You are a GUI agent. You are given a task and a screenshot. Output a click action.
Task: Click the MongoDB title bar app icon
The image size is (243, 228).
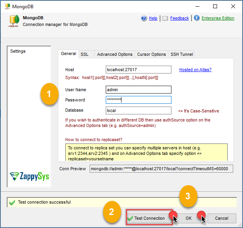tap(7, 6)
